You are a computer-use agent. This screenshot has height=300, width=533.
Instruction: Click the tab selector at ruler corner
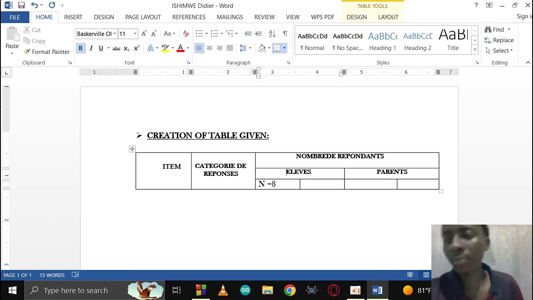pos(7,73)
